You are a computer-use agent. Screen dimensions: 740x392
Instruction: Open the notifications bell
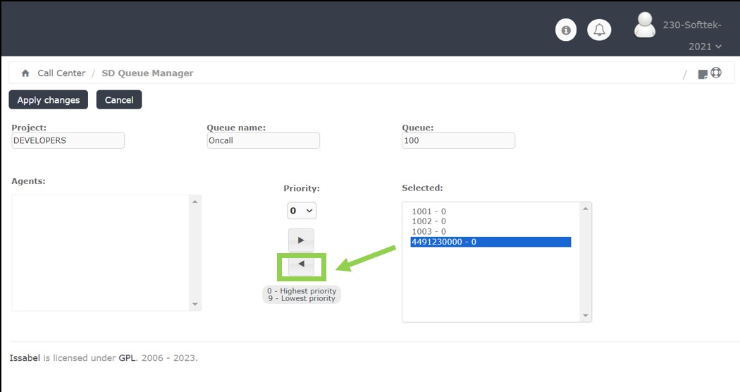coord(599,30)
